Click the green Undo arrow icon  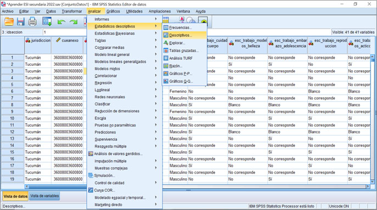coord(61,22)
